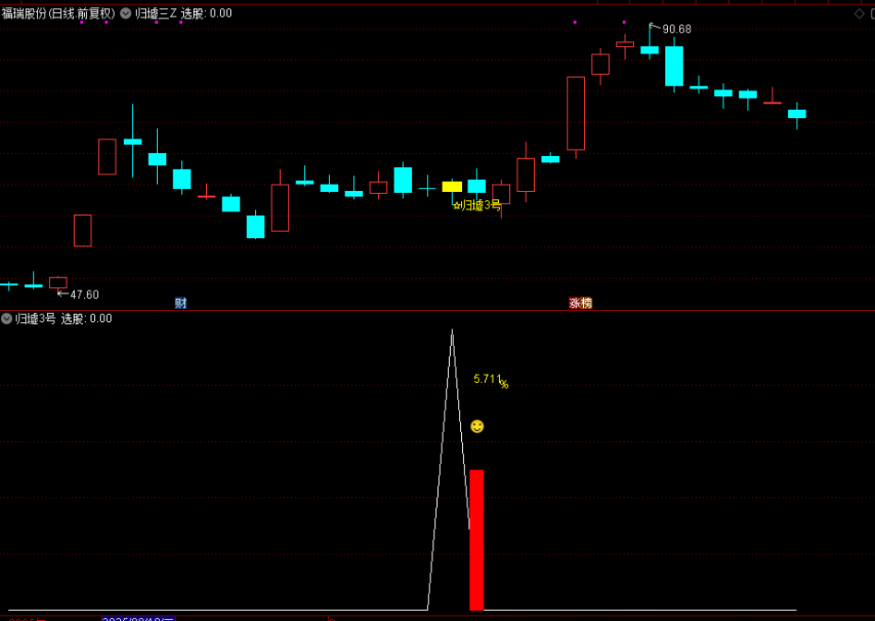The height and width of the screenshot is (621, 875).
Task: Expand the 归墟3号 sub-chart indicator menu
Action: pyautogui.click(x=6, y=318)
